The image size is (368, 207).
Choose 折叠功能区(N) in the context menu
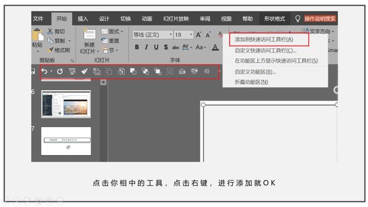(251, 82)
